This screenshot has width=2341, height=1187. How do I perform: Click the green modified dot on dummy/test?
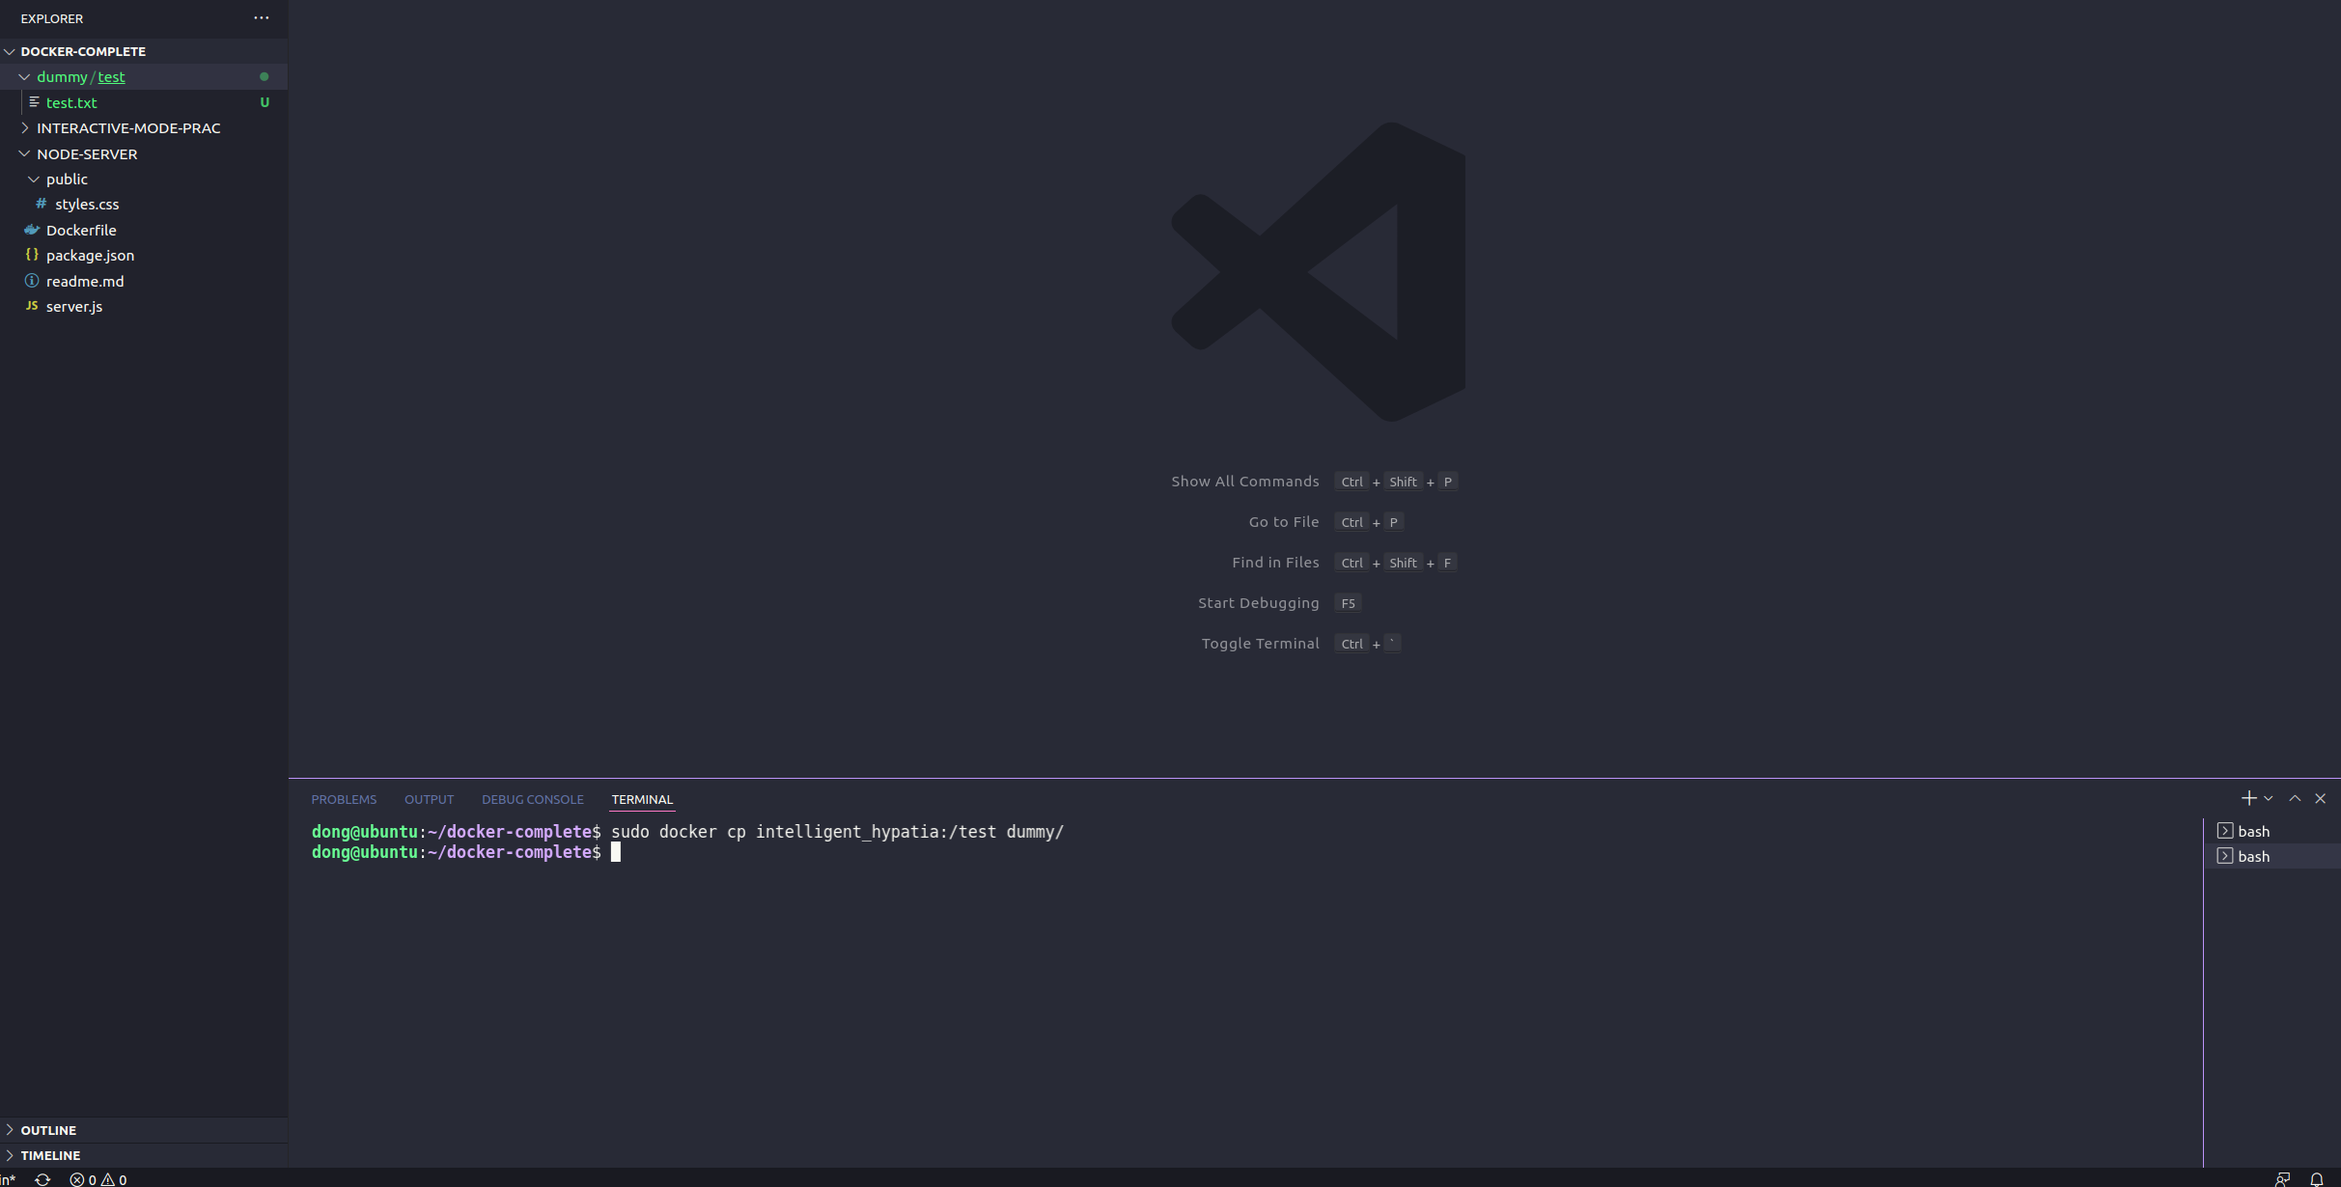(264, 77)
